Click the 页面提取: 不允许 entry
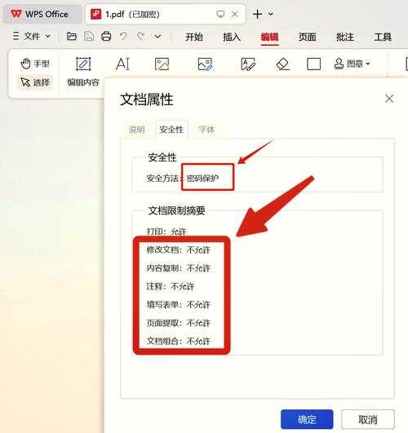The width and height of the screenshot is (408, 433). pyautogui.click(x=179, y=323)
